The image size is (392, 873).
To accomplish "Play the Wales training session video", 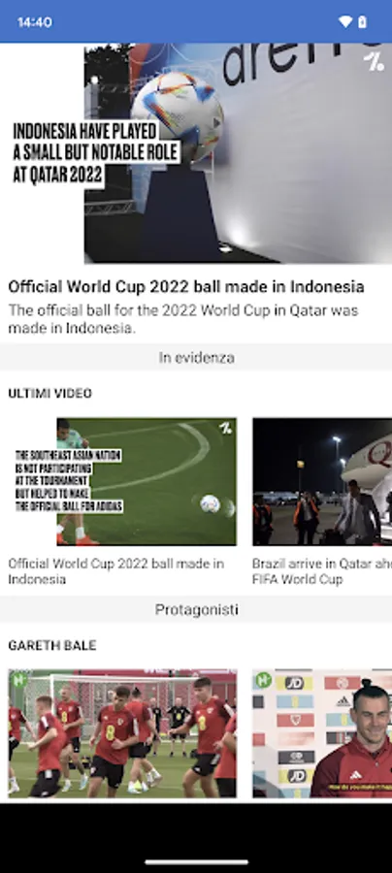I will tap(122, 733).
